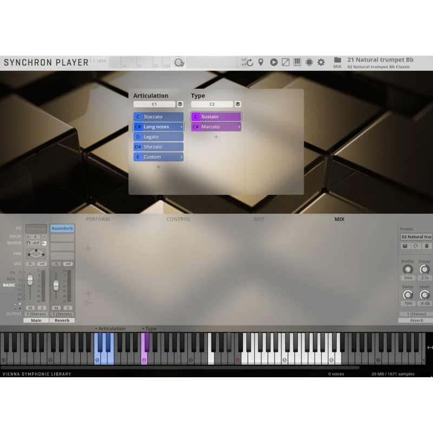The width and height of the screenshot is (433, 433).
Task: Click the Decay knob in the reverb panel
Action: (425, 269)
